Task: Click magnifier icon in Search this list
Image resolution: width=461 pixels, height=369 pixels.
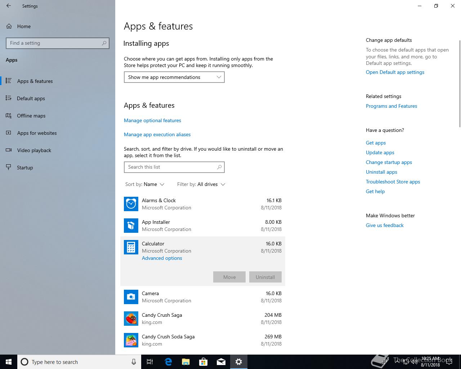Action: 219,167
